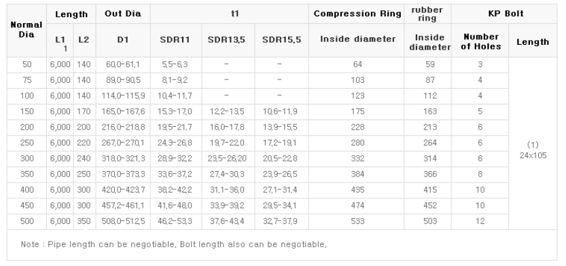566x266 pixels.
Task: Select the 5,5-6,3 SDR11 cell
Action: [x=176, y=65]
